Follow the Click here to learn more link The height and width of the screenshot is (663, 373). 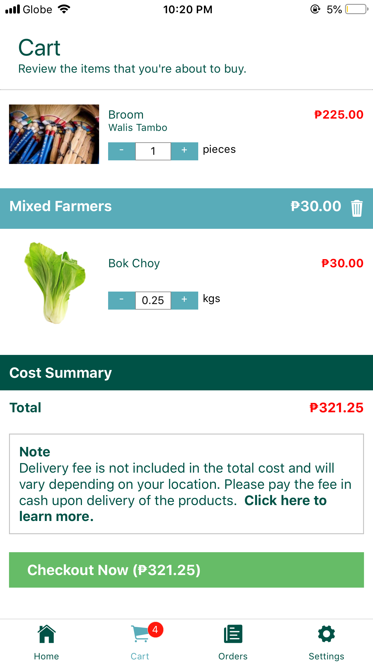point(285,501)
